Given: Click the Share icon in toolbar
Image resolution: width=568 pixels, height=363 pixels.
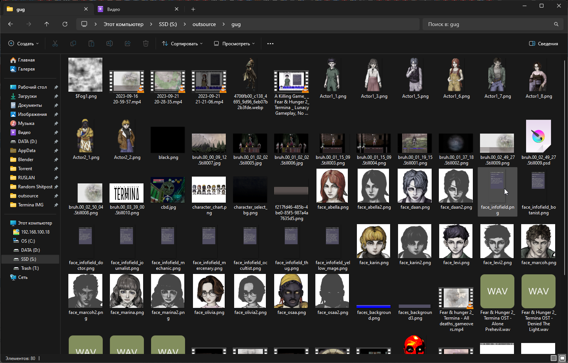Looking at the screenshot, I should coord(128,44).
